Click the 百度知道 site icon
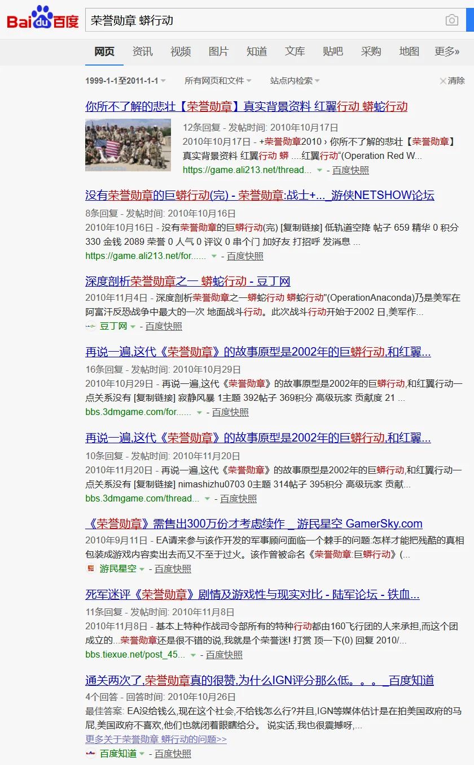474x765 pixels. [x=91, y=753]
